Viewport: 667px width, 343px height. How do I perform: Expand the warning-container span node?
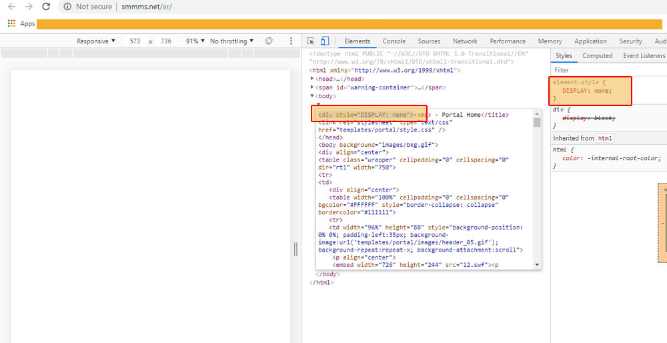313,87
